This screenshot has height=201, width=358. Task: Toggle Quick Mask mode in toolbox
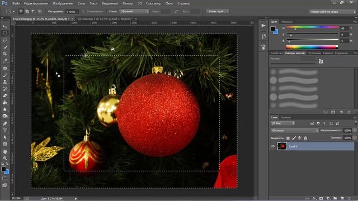[5, 179]
